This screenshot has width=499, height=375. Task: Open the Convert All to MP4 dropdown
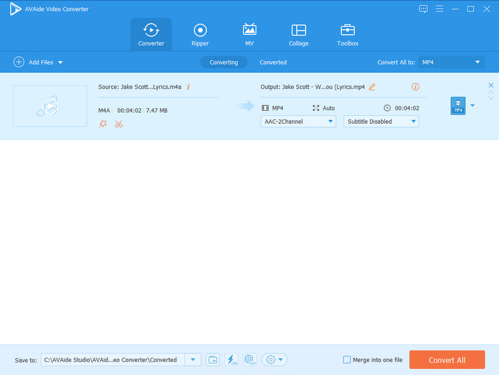click(x=451, y=62)
